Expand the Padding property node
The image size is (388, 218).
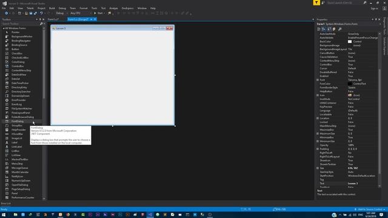tap(318, 149)
